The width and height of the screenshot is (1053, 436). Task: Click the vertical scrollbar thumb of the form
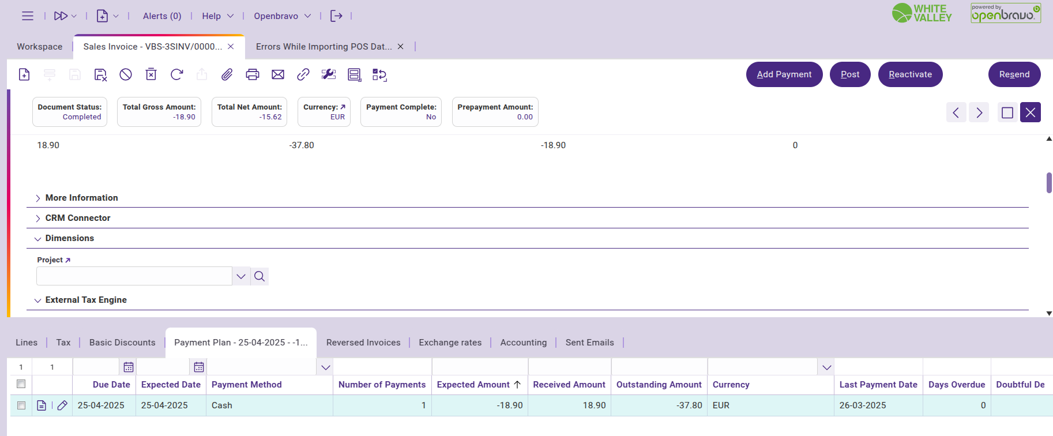(1049, 183)
